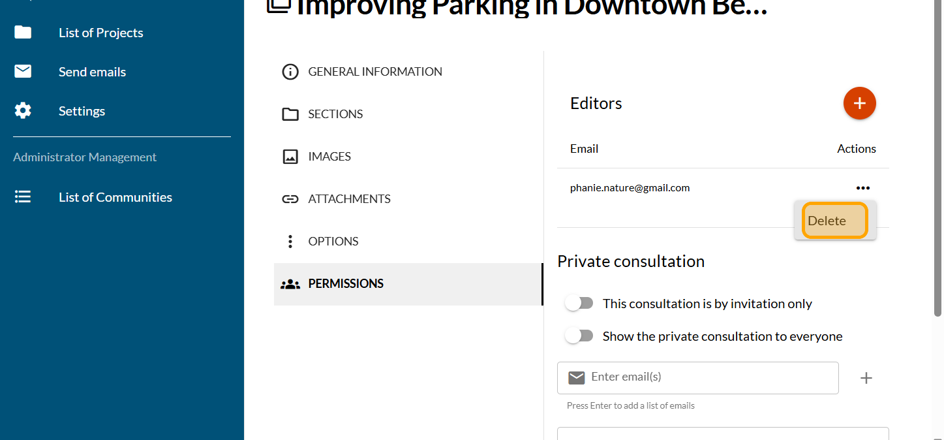944x440 pixels.
Task: Toggle Show the private consultation to everyone
Action: click(579, 336)
